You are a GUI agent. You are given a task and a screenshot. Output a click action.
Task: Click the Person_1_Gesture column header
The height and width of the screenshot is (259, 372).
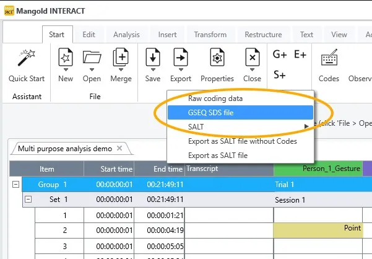(x=318, y=169)
